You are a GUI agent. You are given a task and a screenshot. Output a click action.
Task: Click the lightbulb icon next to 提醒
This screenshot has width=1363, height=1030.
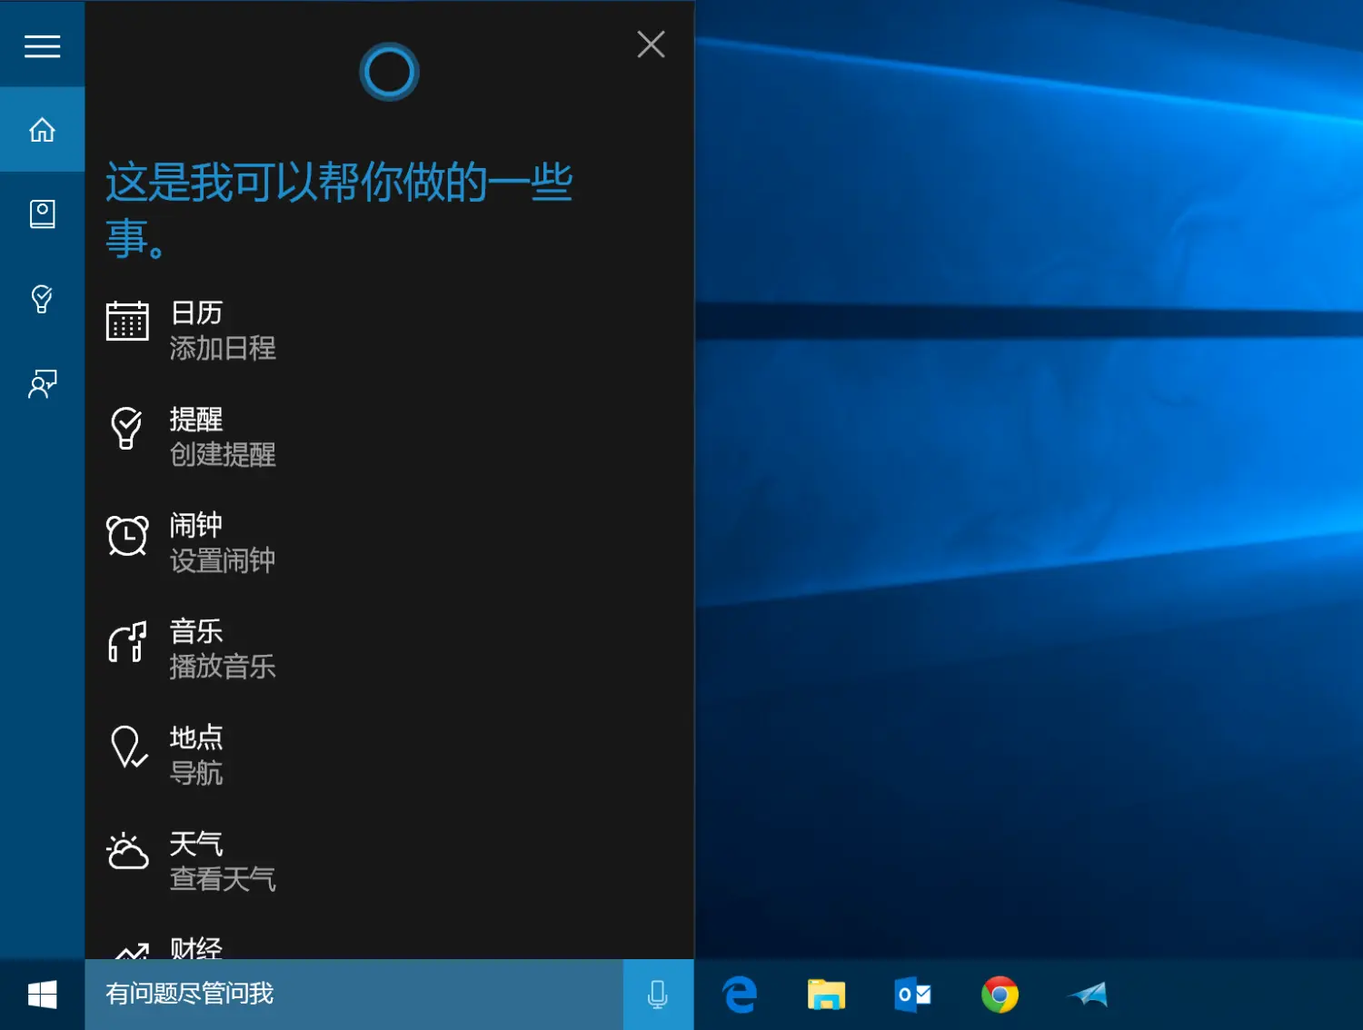[127, 428]
